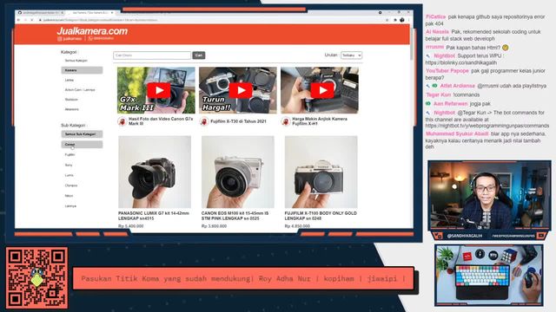Image resolution: width=556 pixels, height=312 pixels.
Task: Select the Action Cam / Lainnya category
Action: tap(80, 90)
